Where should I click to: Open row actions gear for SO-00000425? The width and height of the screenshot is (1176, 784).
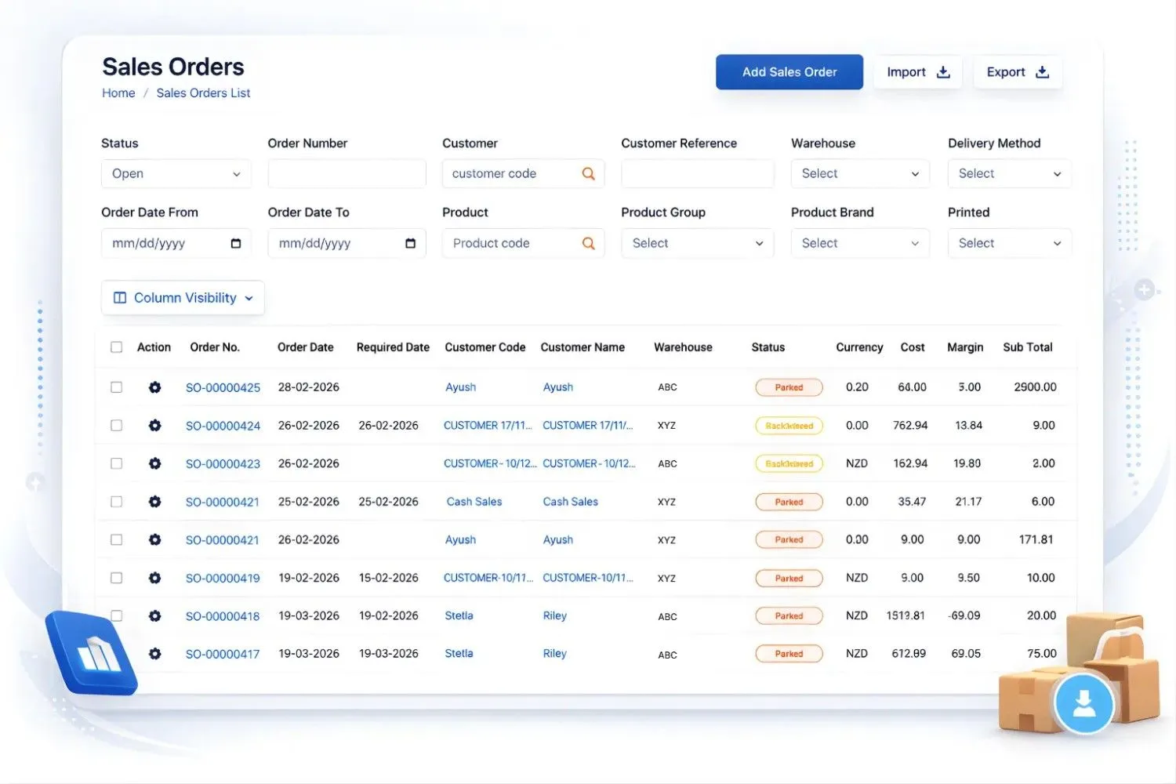tap(154, 387)
